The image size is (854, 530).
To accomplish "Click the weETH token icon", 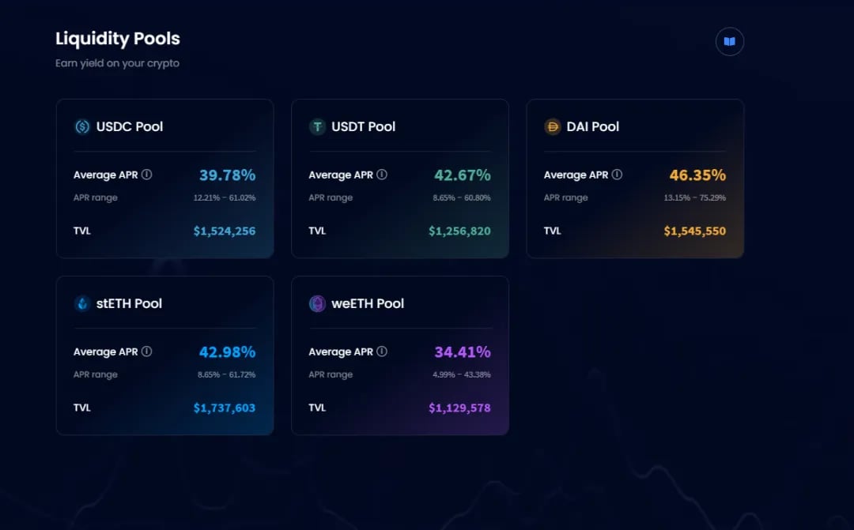I will (318, 303).
